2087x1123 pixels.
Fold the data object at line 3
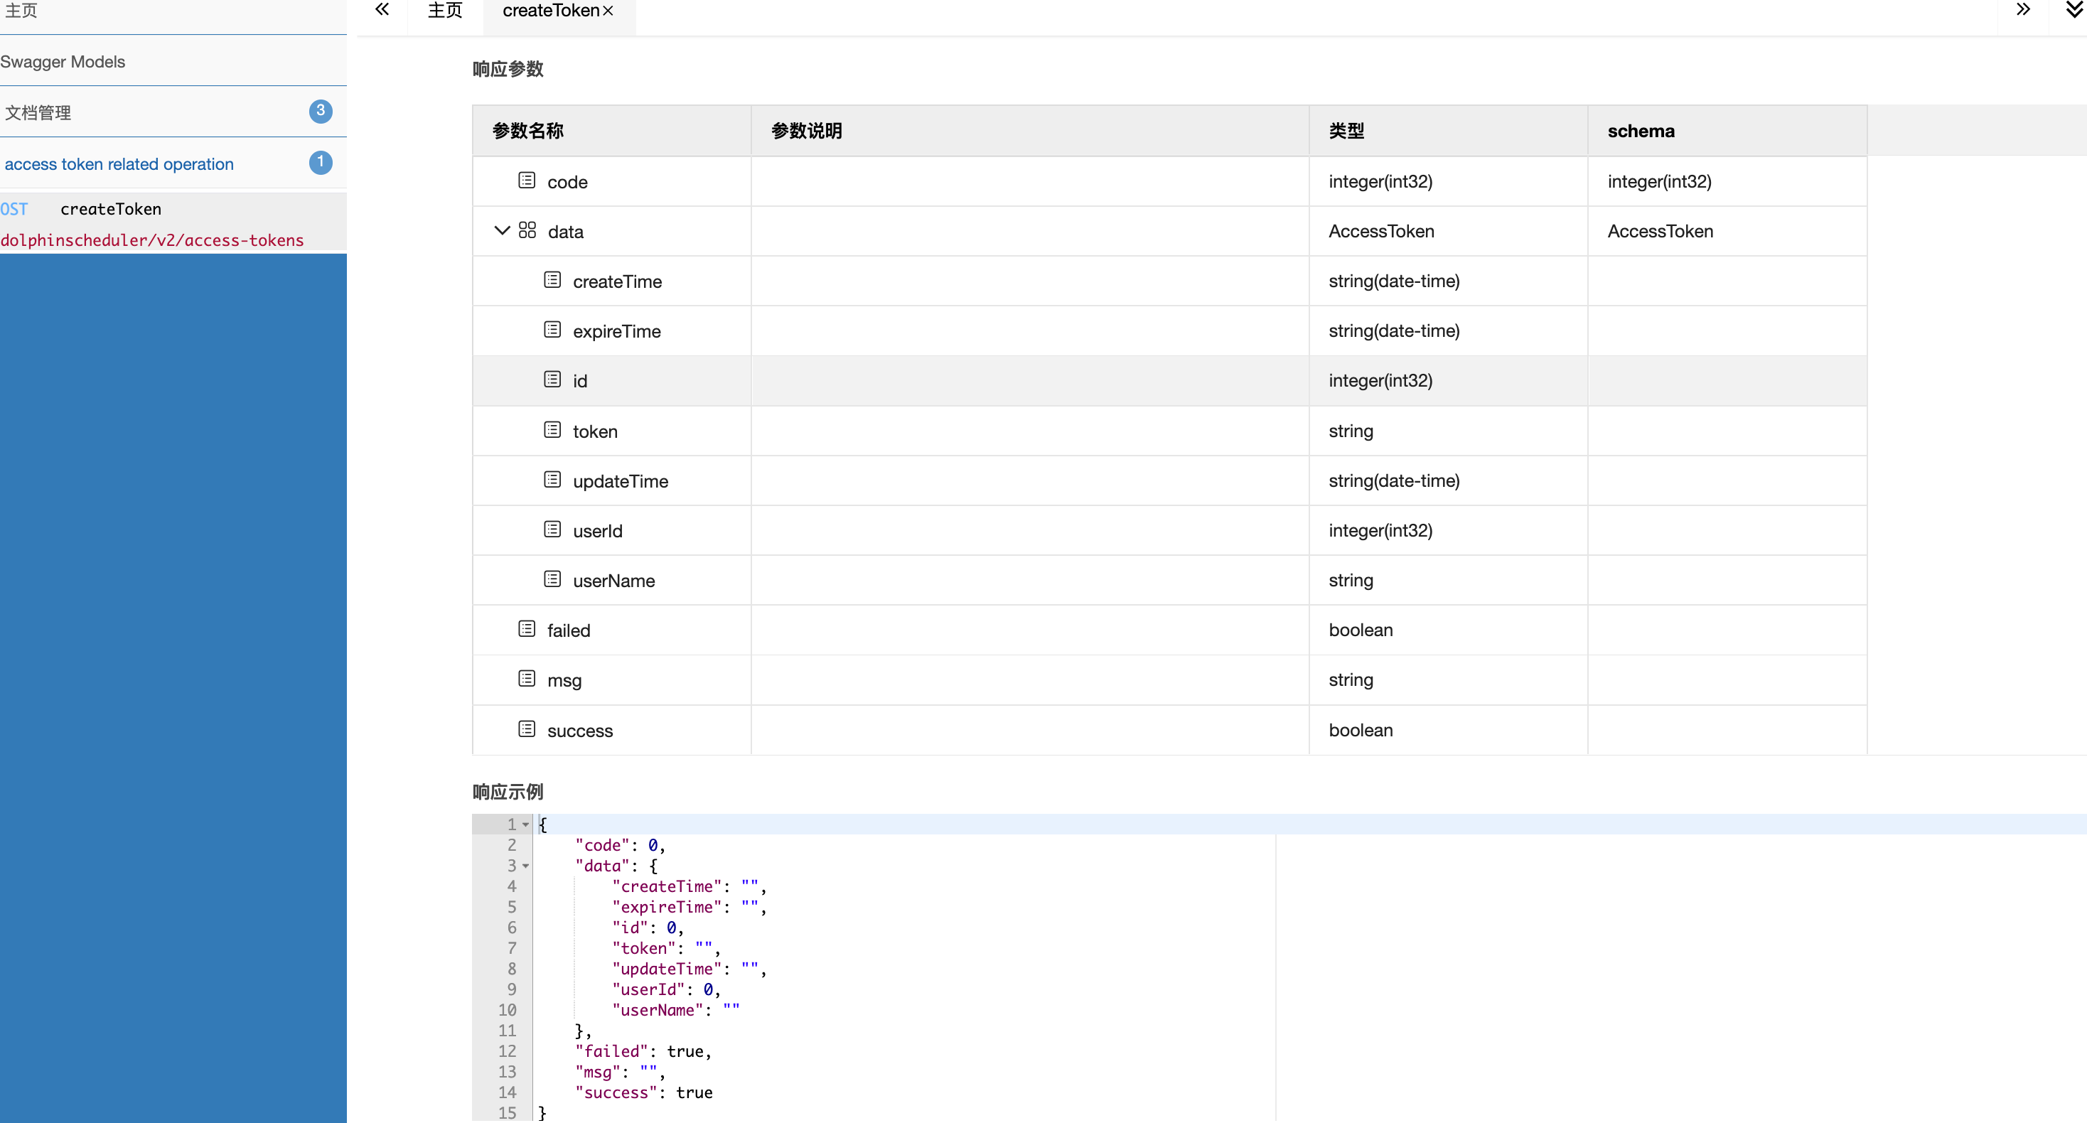(526, 866)
